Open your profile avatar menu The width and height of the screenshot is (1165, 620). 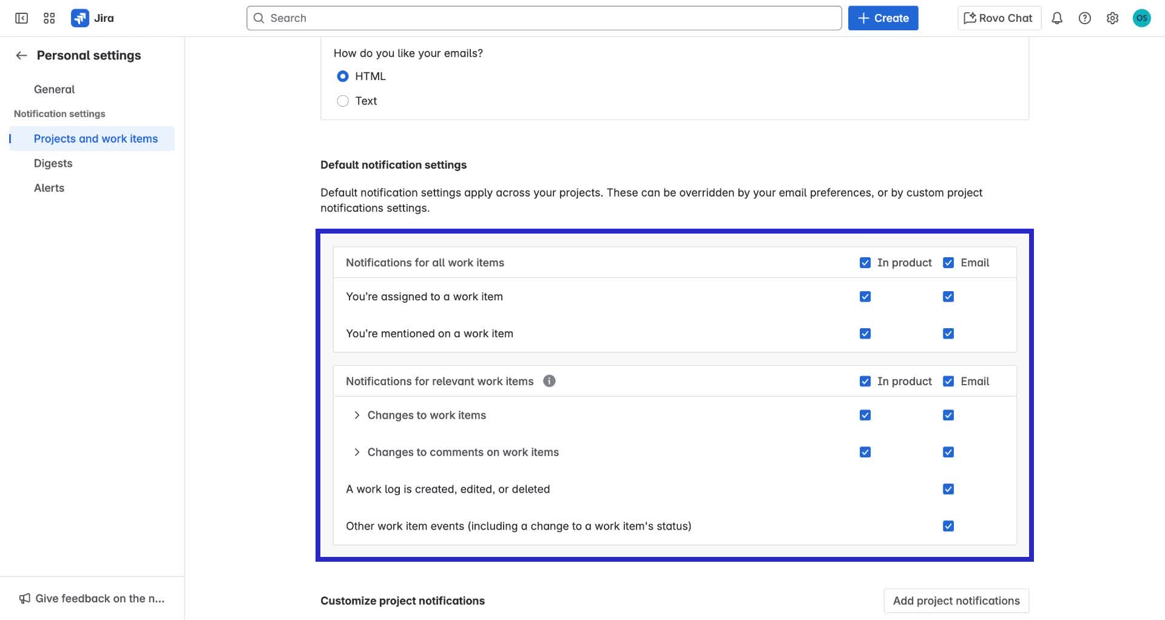click(1143, 18)
